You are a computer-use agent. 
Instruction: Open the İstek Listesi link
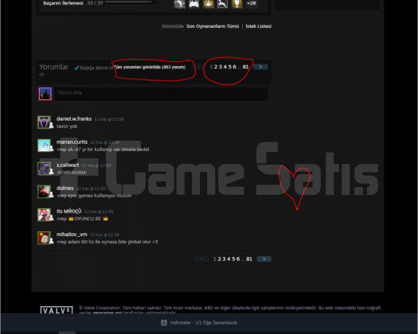pyautogui.click(x=258, y=26)
